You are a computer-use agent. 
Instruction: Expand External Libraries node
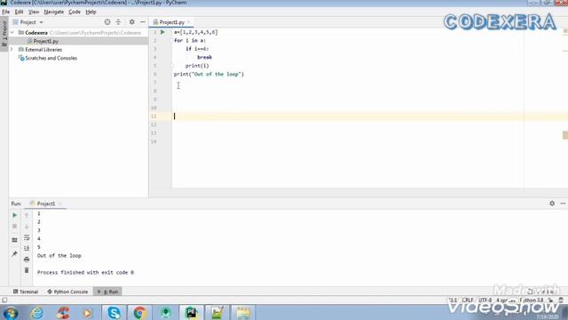coord(12,50)
